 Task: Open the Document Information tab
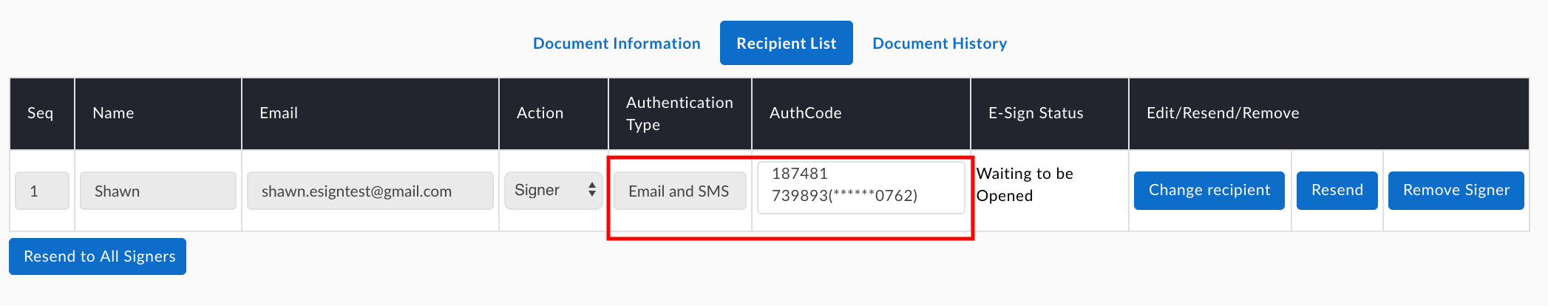click(617, 44)
